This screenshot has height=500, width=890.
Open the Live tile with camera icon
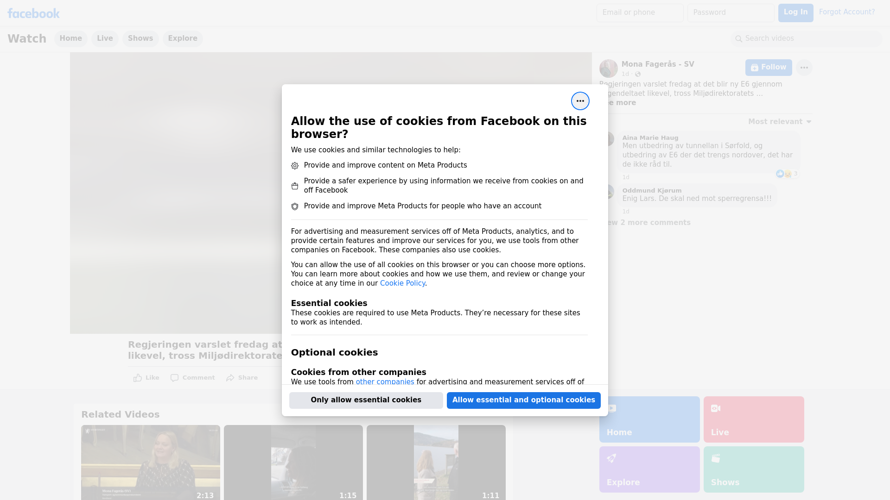(753, 419)
